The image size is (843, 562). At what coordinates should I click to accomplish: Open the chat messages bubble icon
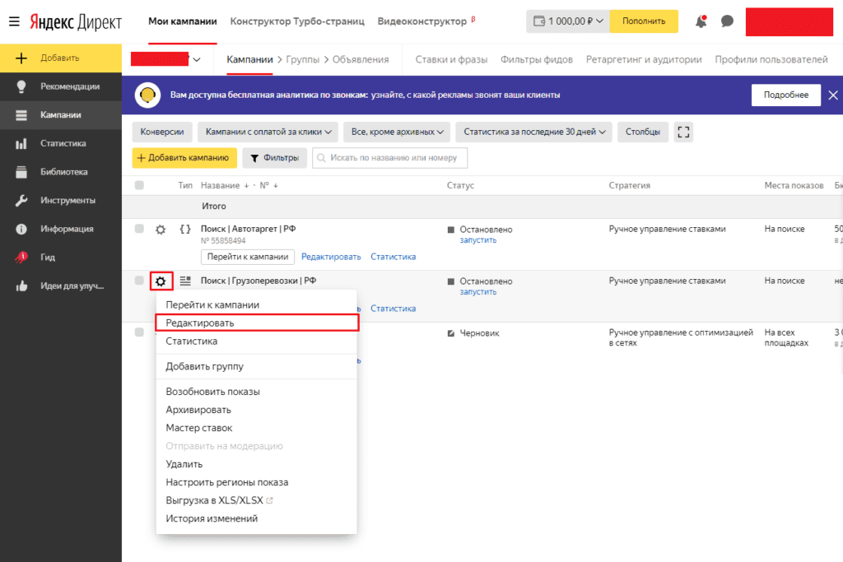click(727, 21)
